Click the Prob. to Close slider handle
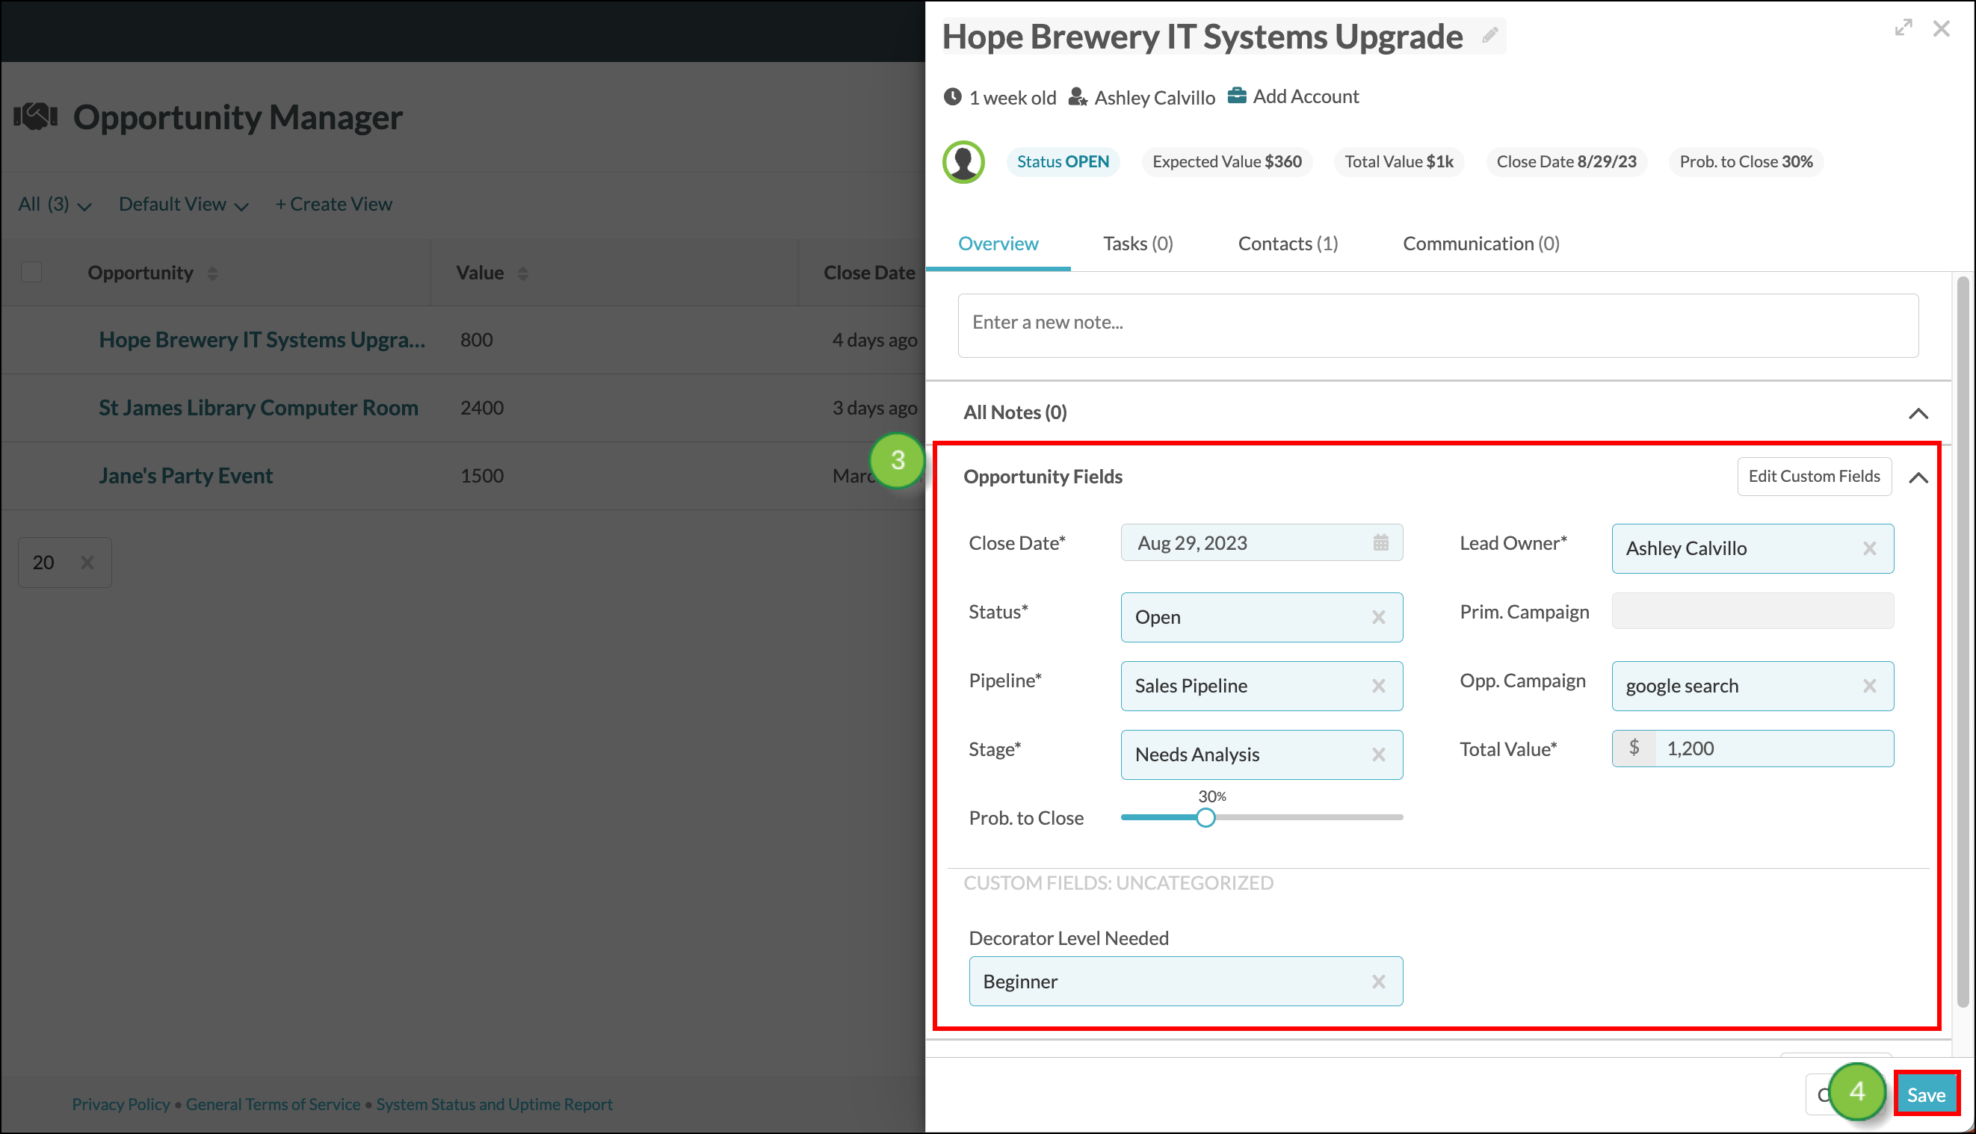This screenshot has width=1976, height=1134. click(x=1205, y=818)
